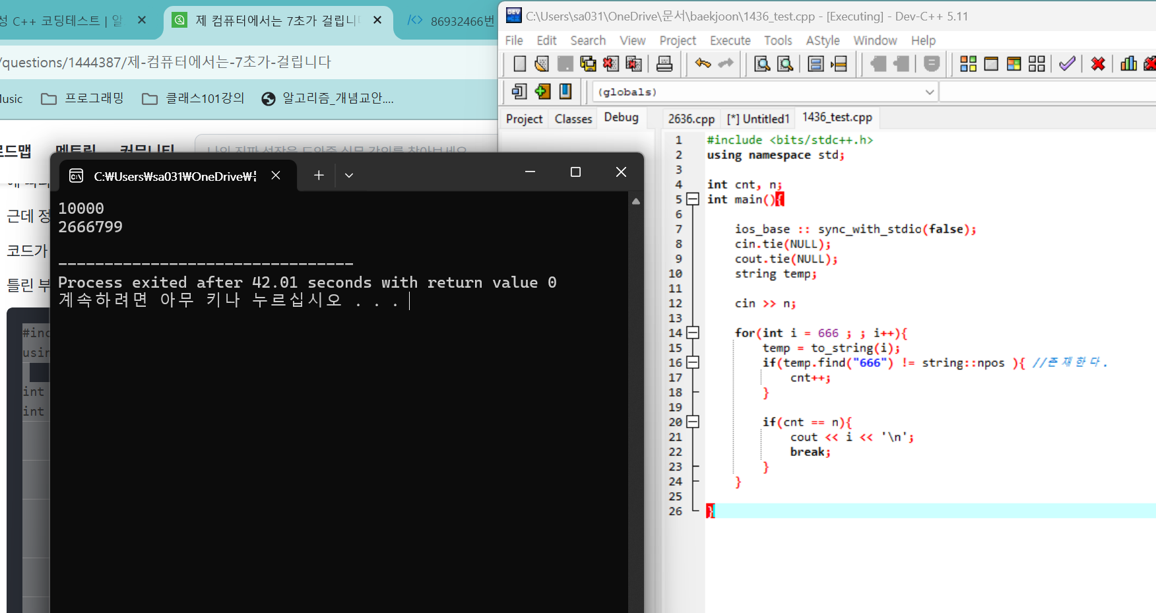Click the terminal tab's console icon
This screenshot has height=613, width=1156.
(77, 176)
